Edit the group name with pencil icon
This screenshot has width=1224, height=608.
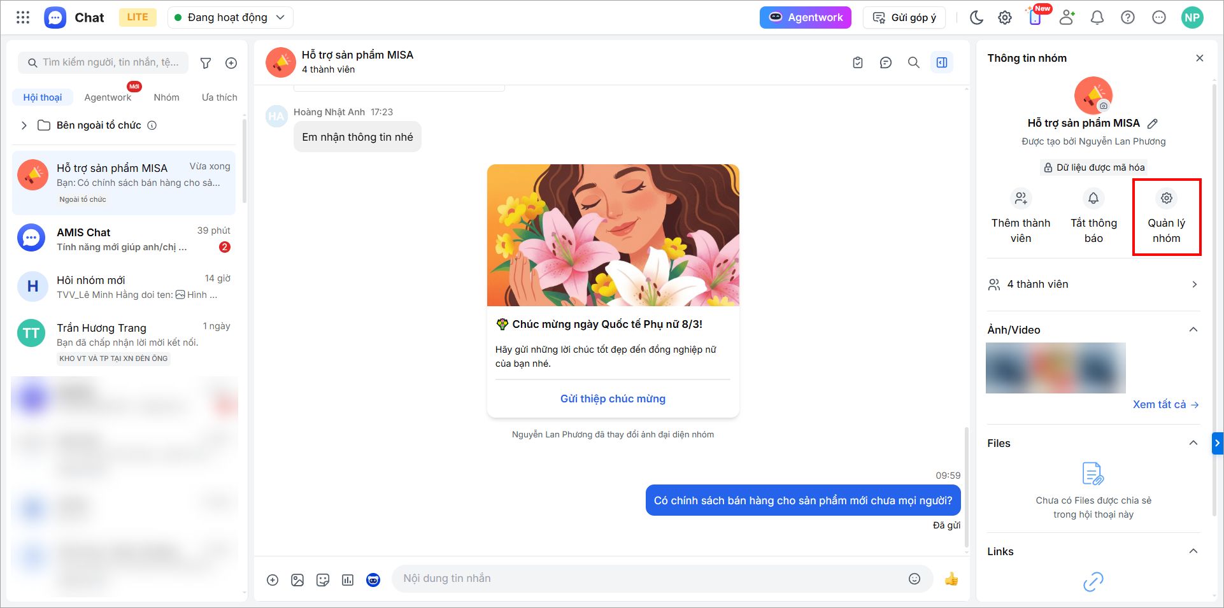point(1153,124)
